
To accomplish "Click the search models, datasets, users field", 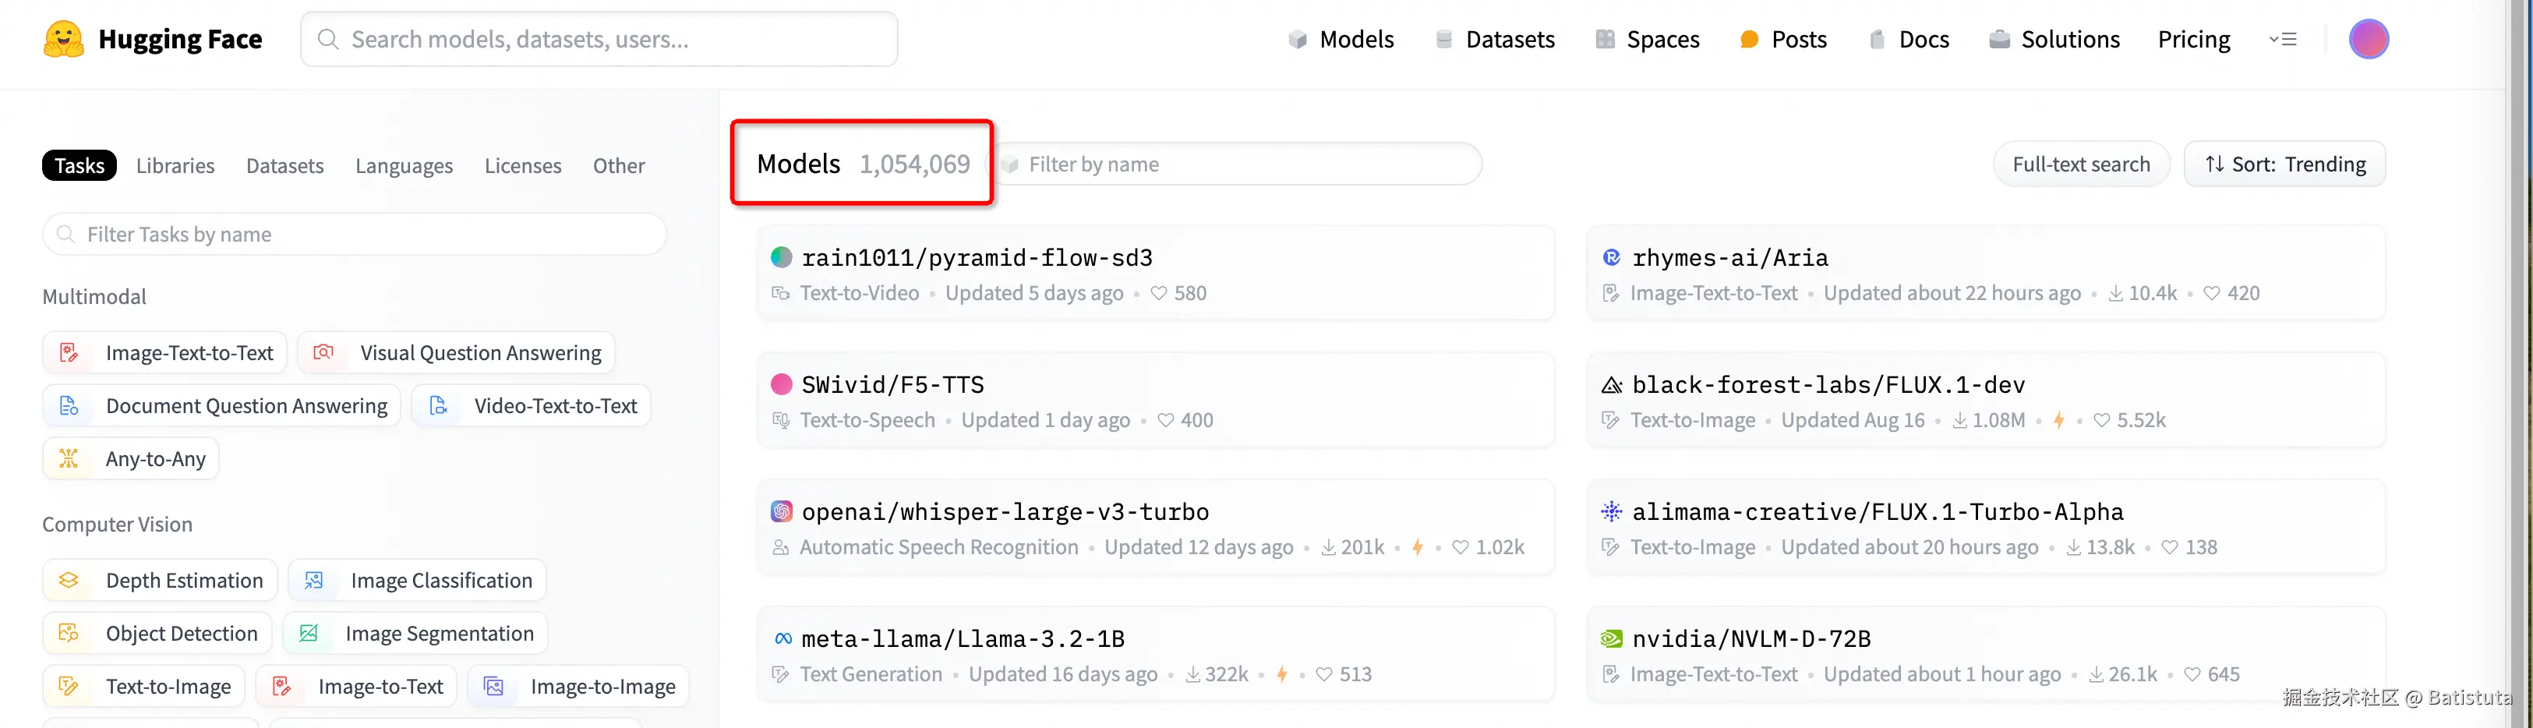I will coord(599,39).
